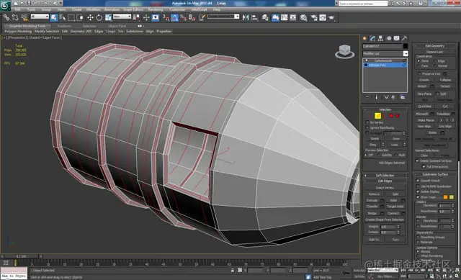Screen dimensions: 461x280
Task: Open the reference coordinate View dropdown
Action: (122, 17)
